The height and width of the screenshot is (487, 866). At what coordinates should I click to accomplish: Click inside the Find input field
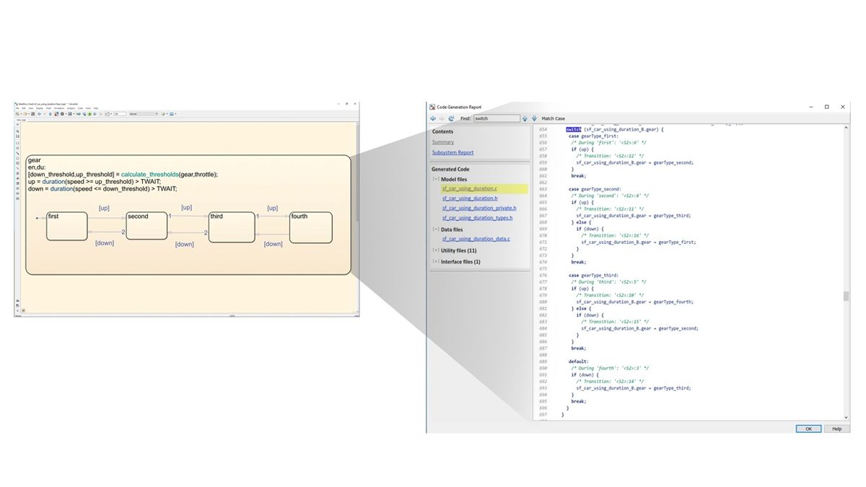(497, 118)
